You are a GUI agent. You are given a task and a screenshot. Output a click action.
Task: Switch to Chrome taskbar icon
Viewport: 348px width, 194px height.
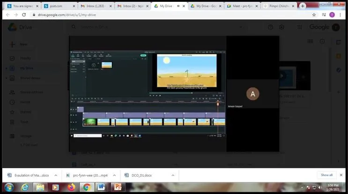(x=87, y=187)
